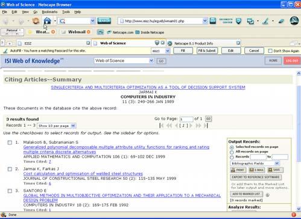301x219 pixels.
Task: Expand the toolbar search box dropdown
Action: pos(92,21)
